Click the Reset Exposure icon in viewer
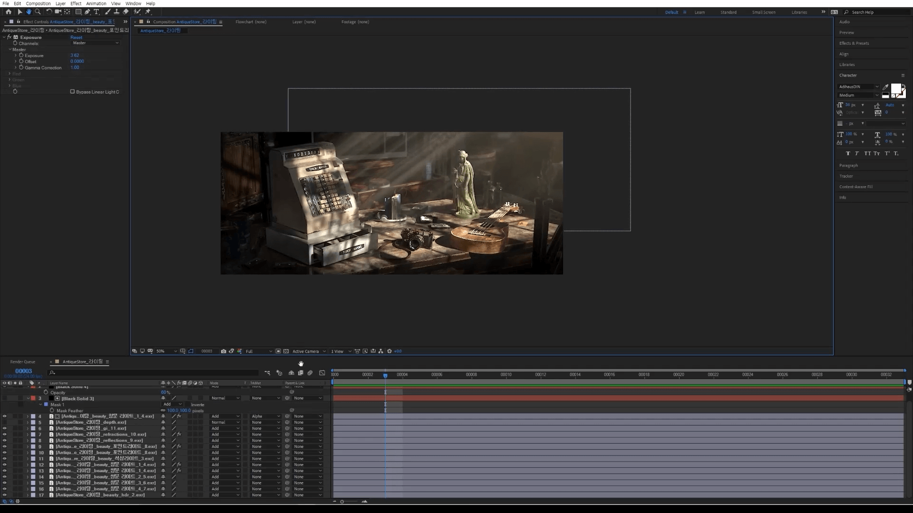 pos(389,351)
